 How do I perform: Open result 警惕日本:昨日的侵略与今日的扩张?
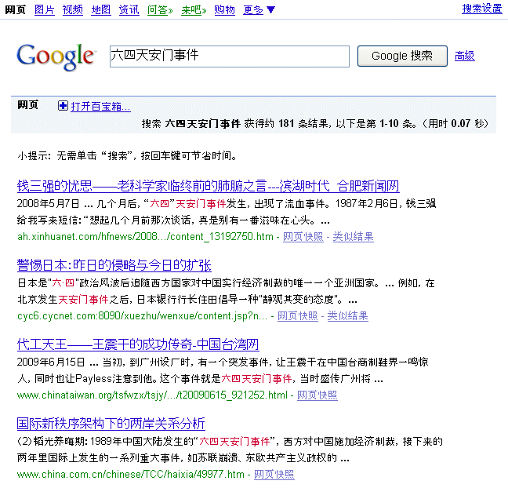tap(114, 265)
